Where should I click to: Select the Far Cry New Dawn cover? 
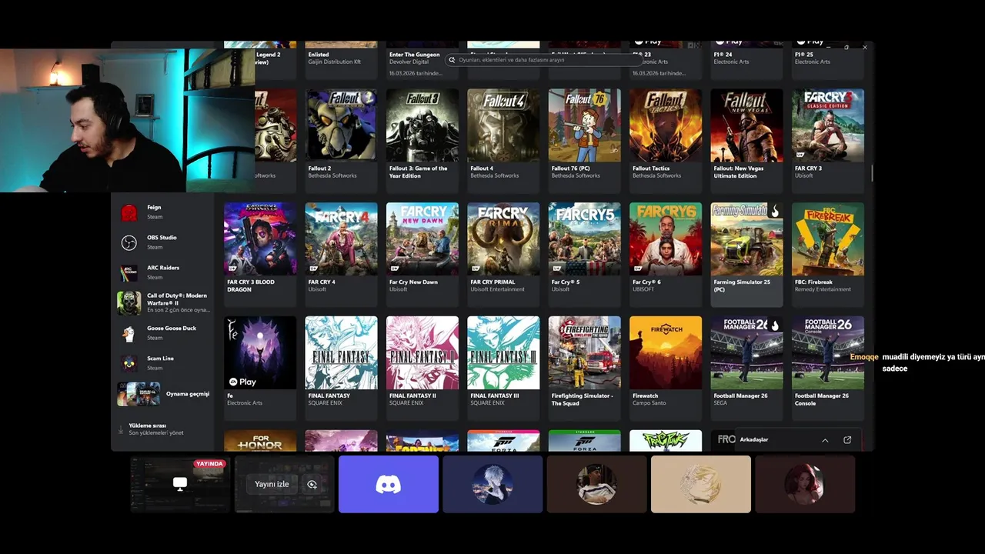coord(422,239)
